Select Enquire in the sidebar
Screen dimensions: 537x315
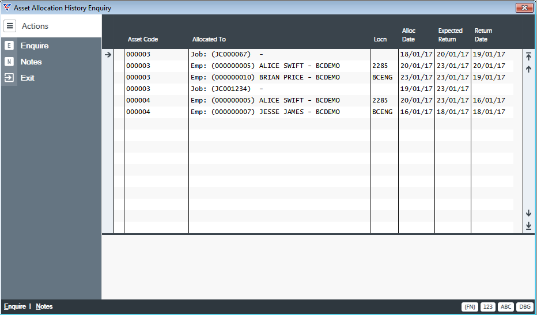35,45
